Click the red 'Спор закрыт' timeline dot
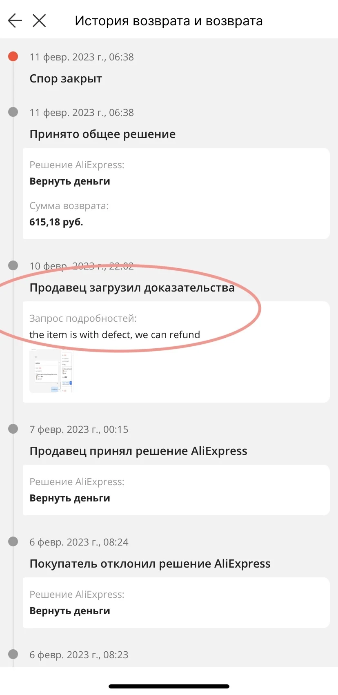The height and width of the screenshot is (695, 338). pyautogui.click(x=13, y=56)
